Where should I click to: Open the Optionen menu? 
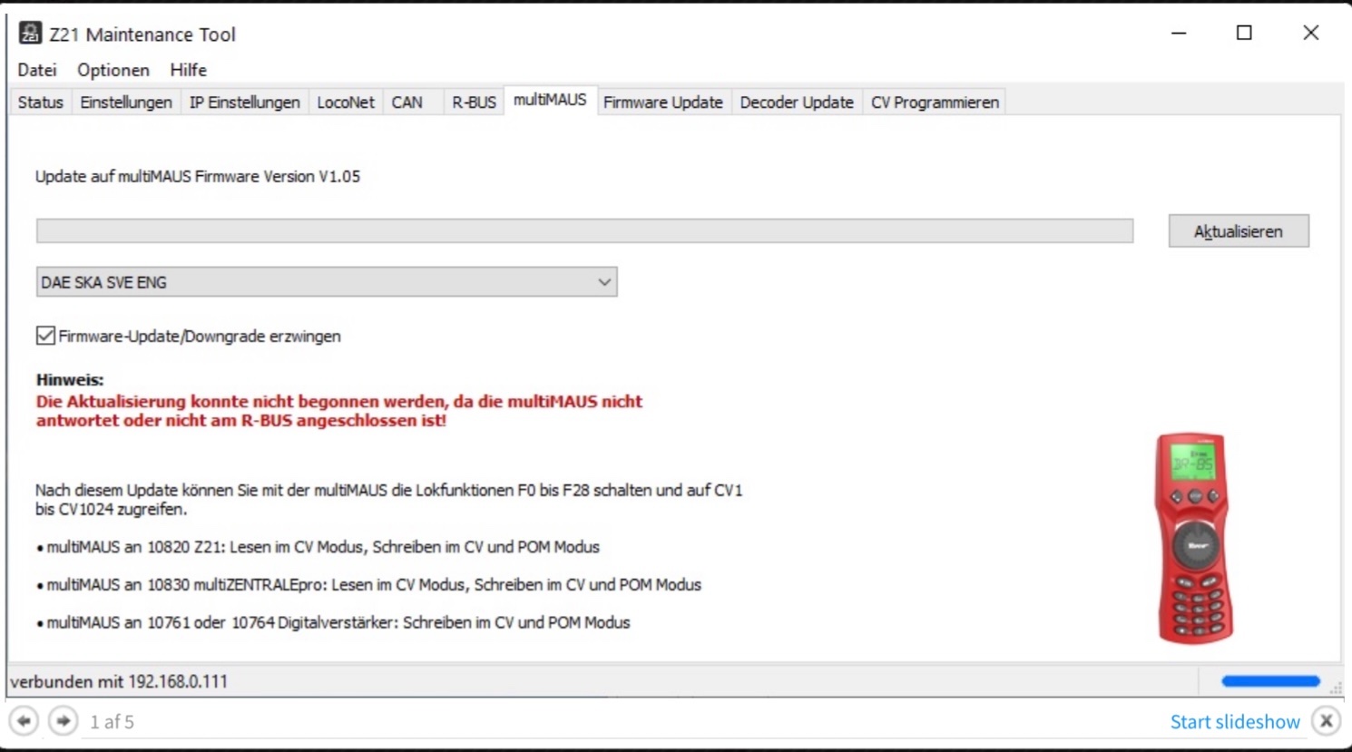point(113,70)
